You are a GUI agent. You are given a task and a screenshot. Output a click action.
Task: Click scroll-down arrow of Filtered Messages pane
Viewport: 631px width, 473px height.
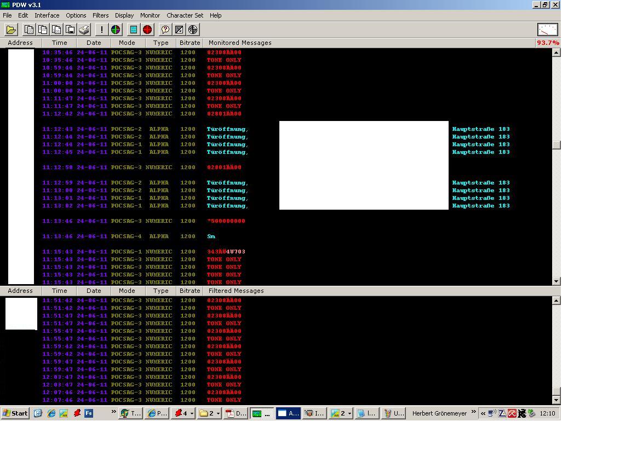pos(557,400)
